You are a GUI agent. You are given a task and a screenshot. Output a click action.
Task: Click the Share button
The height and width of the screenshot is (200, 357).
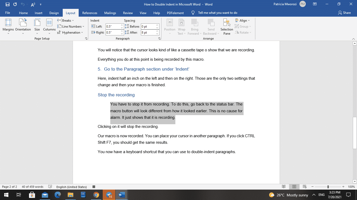point(344,12)
